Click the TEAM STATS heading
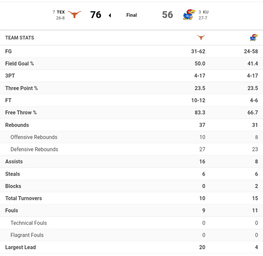The image size is (263, 256). point(20,38)
